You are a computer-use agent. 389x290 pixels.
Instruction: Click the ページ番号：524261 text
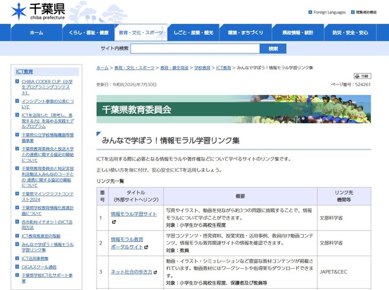pos(351,85)
